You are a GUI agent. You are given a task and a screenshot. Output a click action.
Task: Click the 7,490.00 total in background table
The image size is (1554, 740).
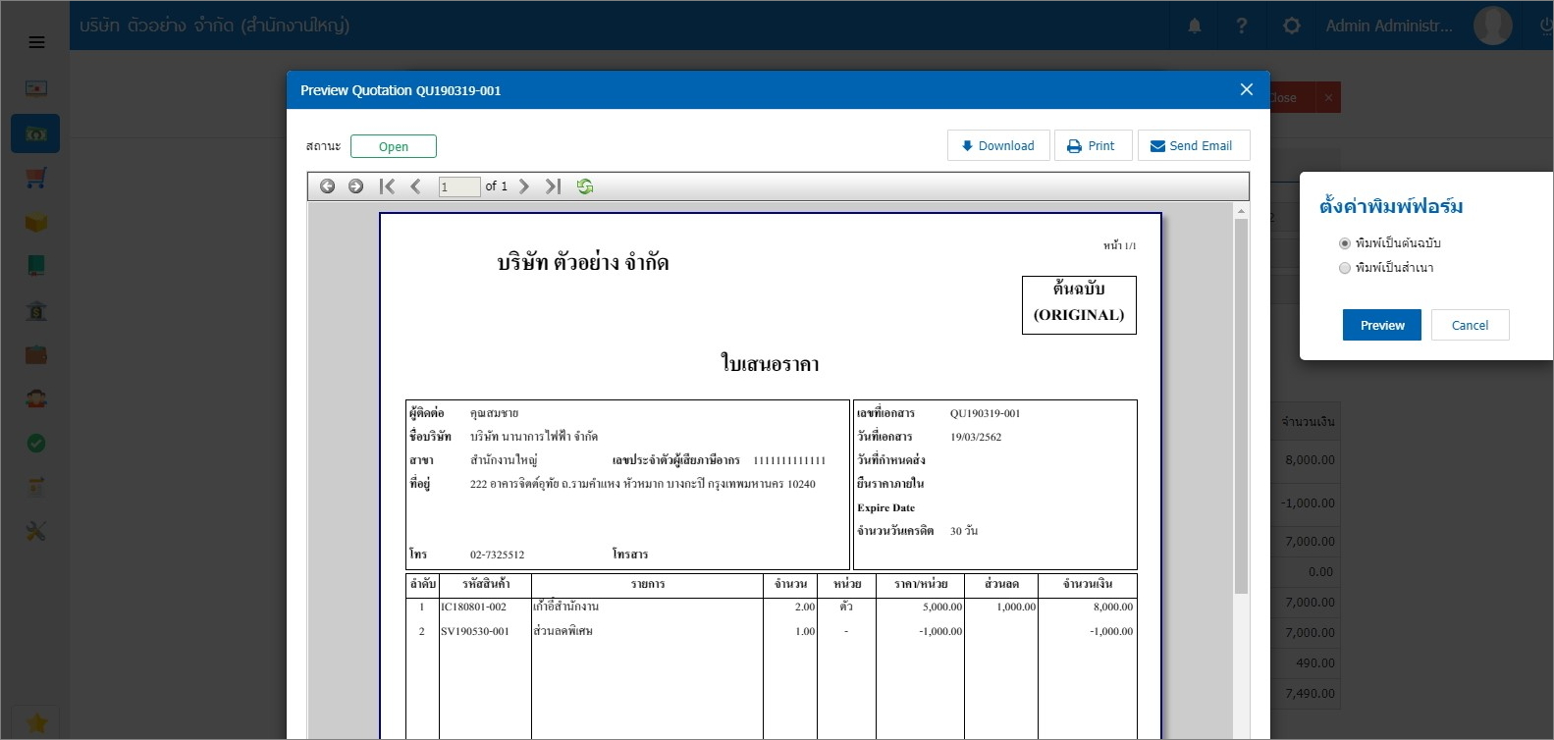pos(1310,693)
